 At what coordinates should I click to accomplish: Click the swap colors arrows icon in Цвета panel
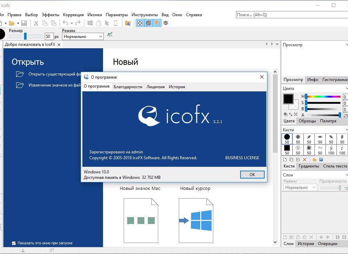(x=291, y=114)
